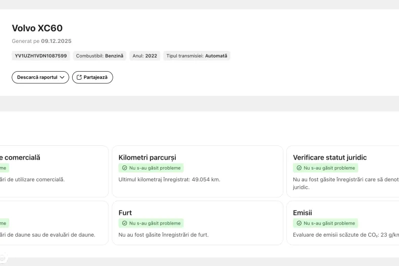Click the Anul: 2022 tag

(144, 56)
